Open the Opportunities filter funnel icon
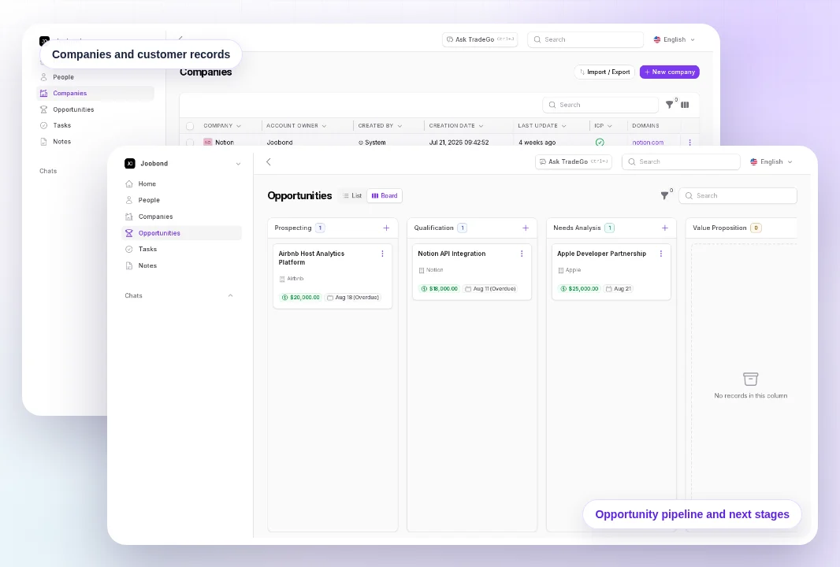Viewport: 840px width, 567px height. pos(664,196)
